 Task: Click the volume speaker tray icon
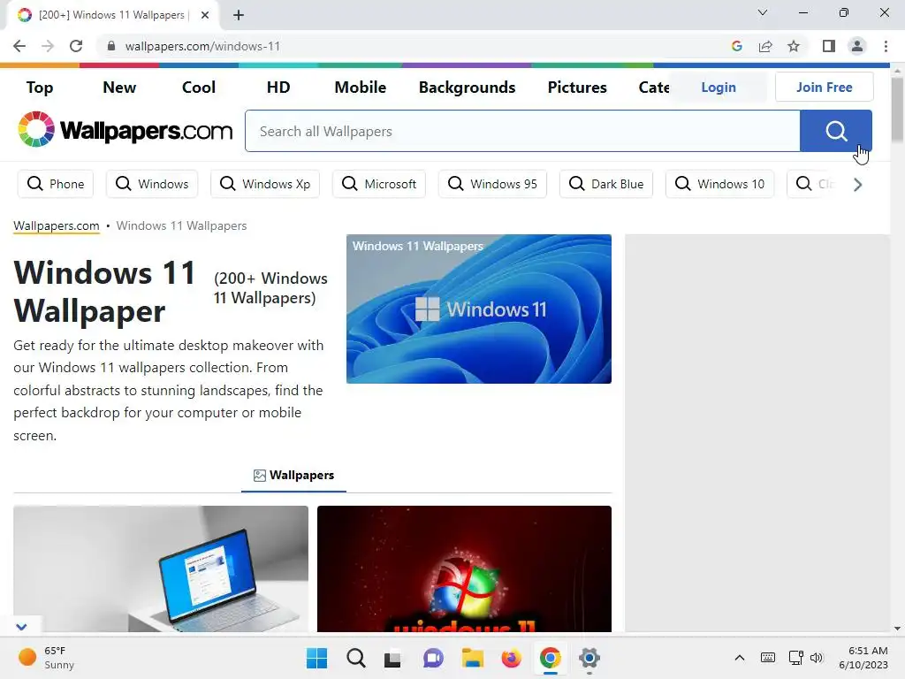(816, 657)
